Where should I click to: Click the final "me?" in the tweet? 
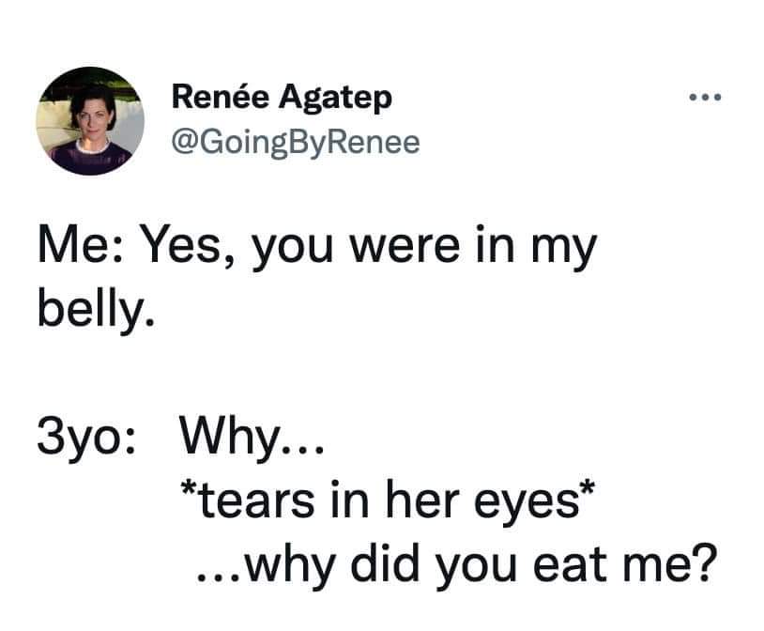[677, 568]
